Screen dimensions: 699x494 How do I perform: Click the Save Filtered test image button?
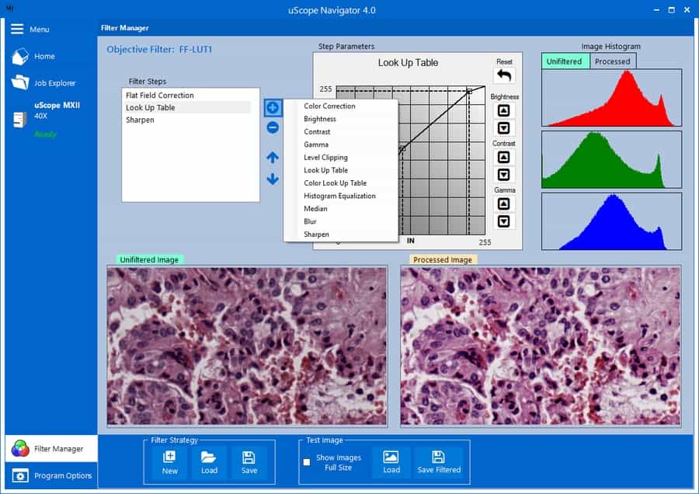click(438, 462)
